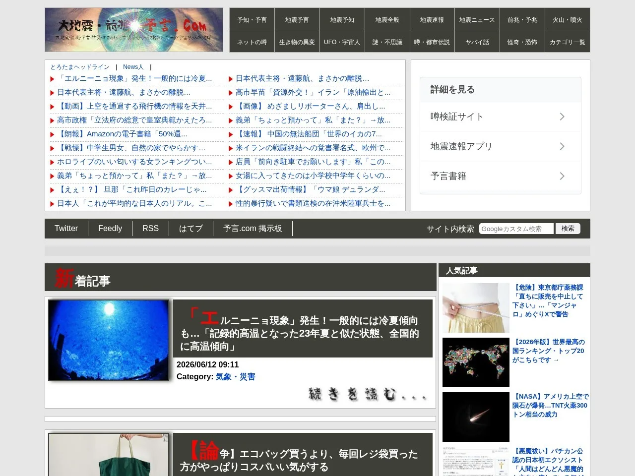Open the はてブ link

point(191,229)
